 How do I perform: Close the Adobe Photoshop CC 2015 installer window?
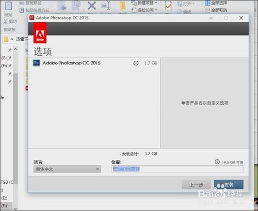point(241,18)
